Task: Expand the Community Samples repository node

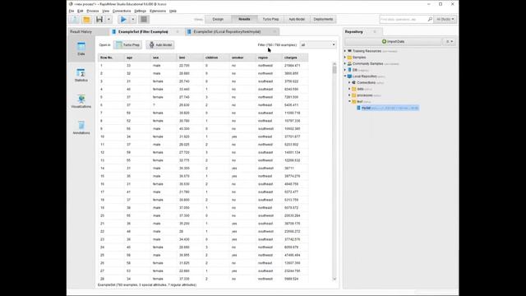Action: (345, 64)
